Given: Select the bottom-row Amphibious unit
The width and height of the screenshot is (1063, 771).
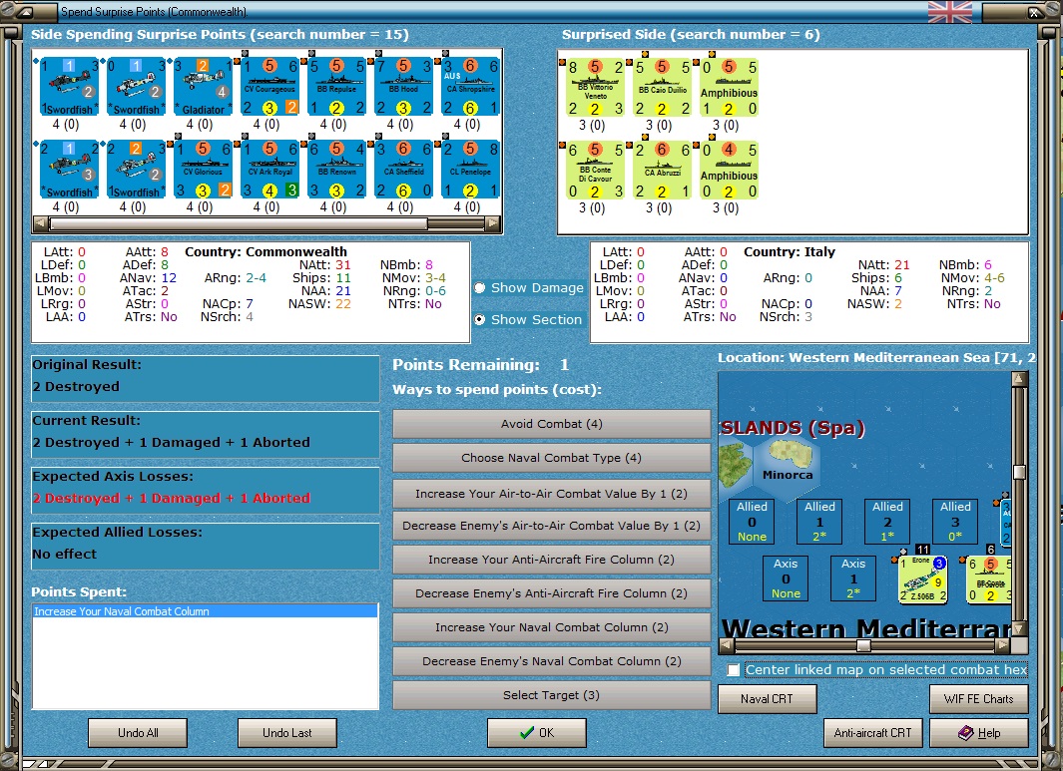Looking at the screenshot, I should coord(729,170).
